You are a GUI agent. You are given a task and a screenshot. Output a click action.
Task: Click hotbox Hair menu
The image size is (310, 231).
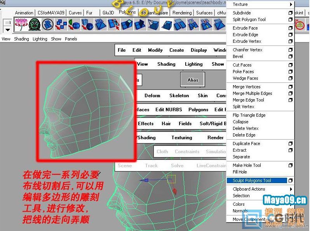click(166, 124)
